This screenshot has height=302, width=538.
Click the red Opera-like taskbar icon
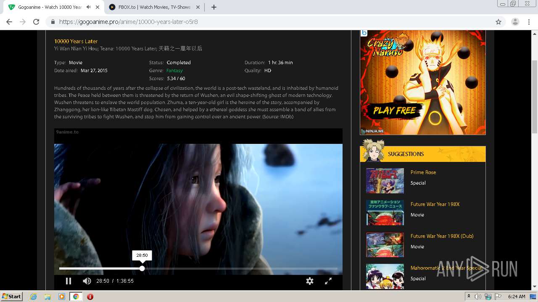(x=90, y=297)
